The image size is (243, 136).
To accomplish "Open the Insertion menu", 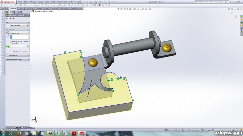I will coord(40,2).
